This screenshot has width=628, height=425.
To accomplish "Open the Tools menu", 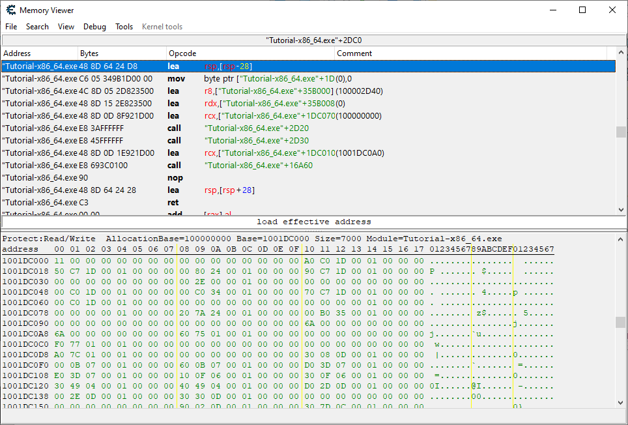I will click(124, 27).
